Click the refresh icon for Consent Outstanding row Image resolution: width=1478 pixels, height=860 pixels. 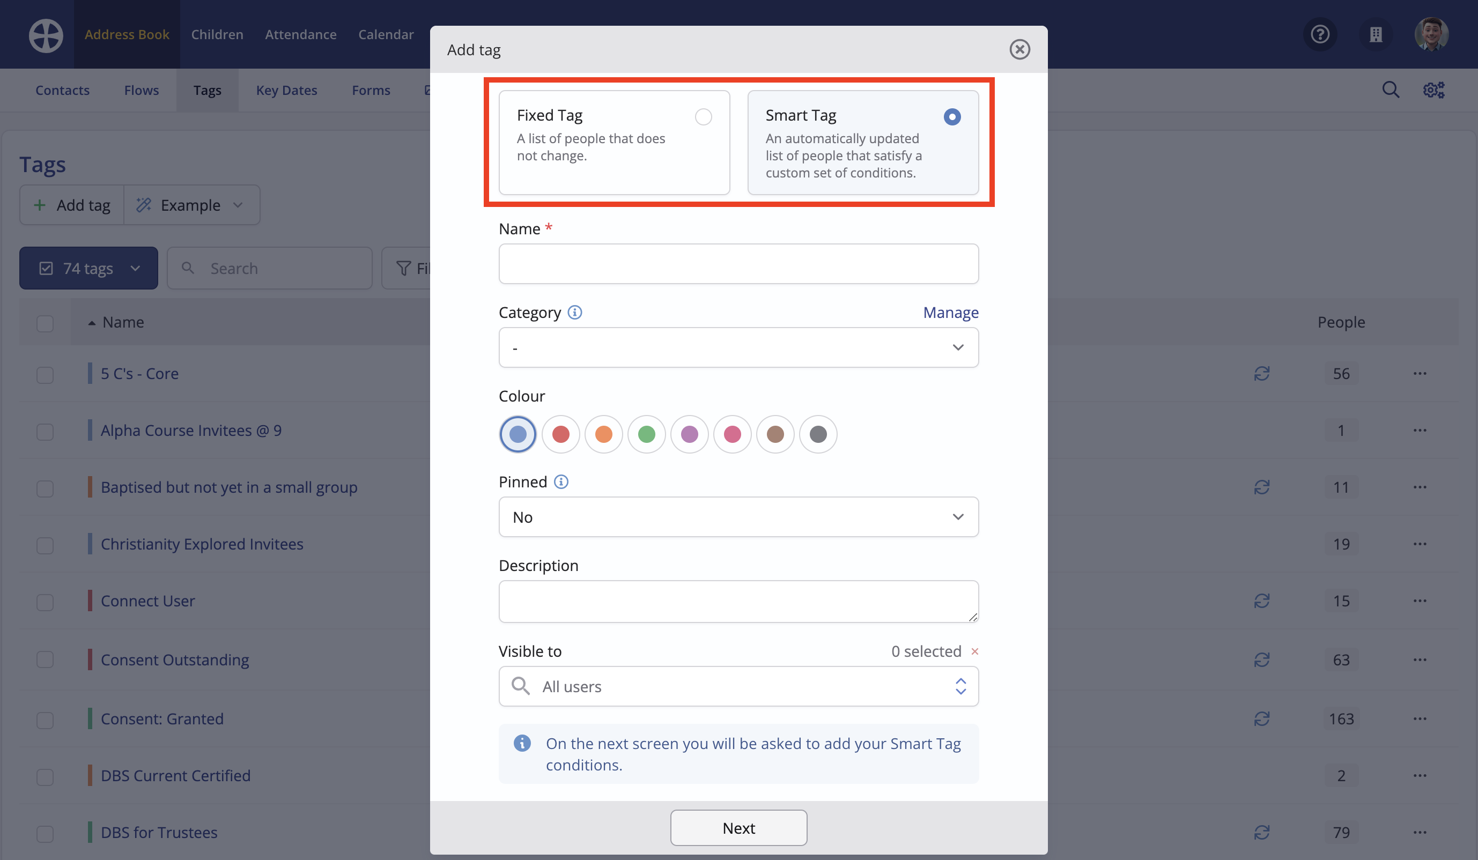(1261, 660)
